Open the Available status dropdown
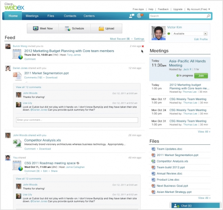 206,34
